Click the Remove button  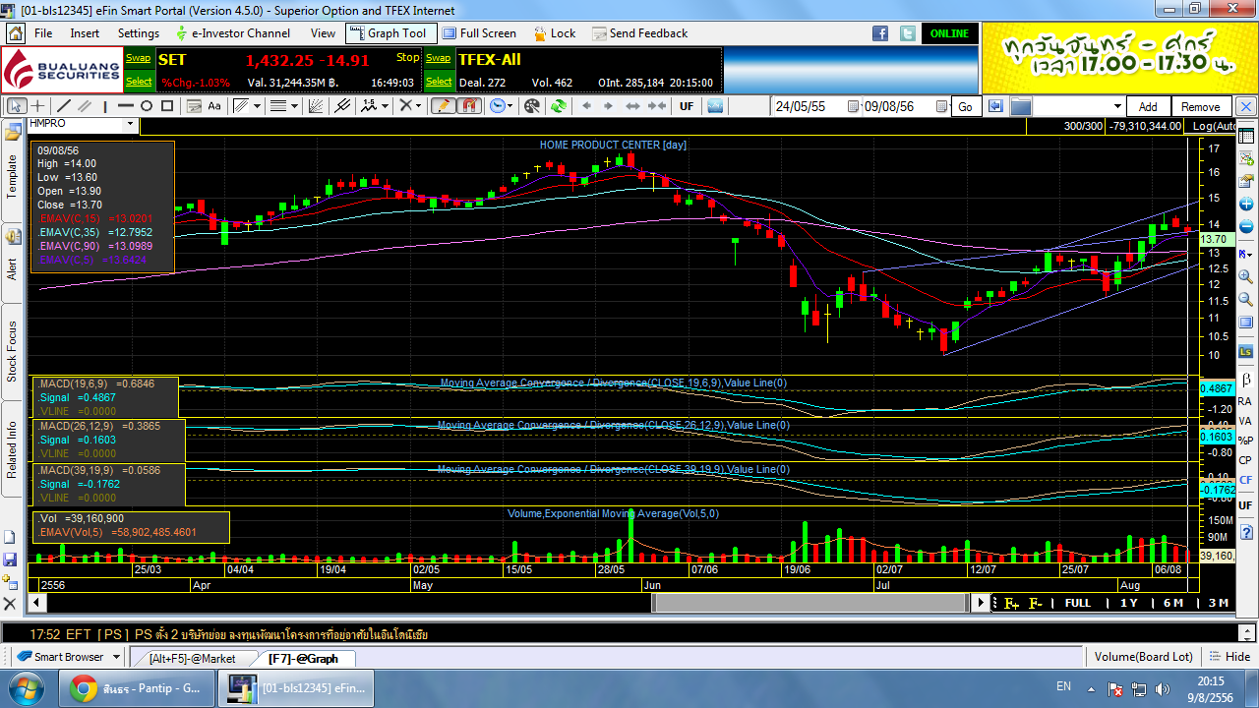coord(1200,106)
